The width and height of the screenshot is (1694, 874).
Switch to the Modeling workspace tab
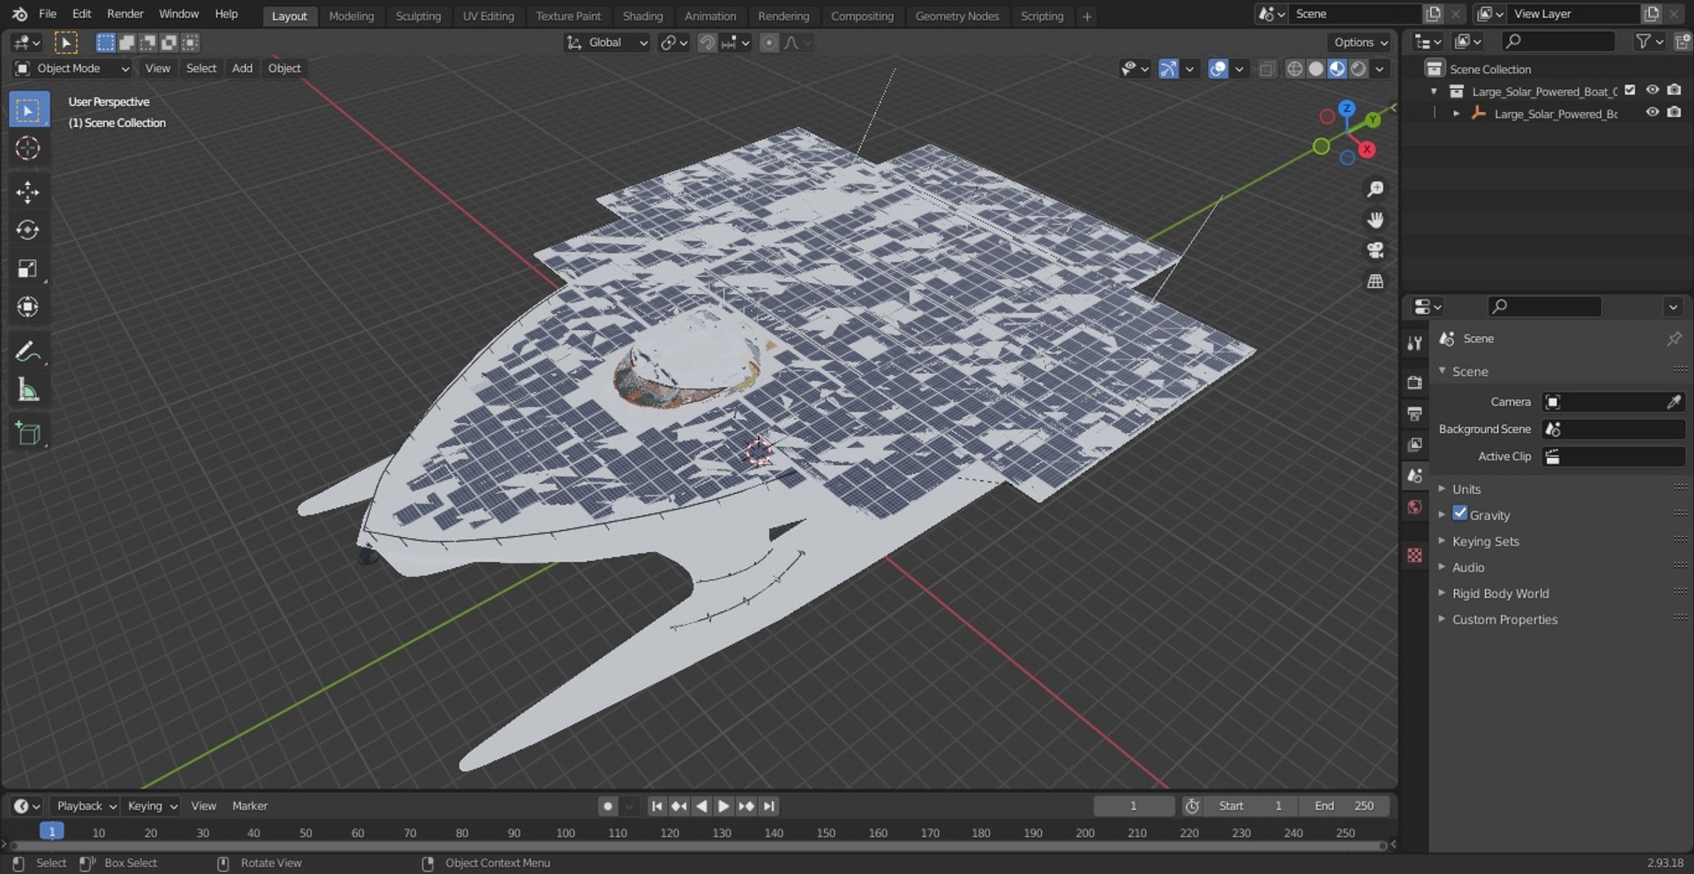[x=351, y=16]
